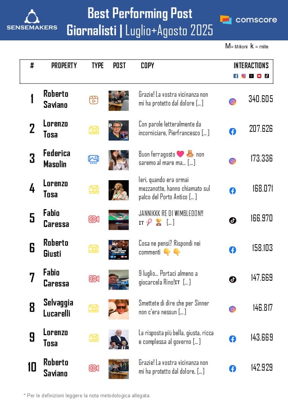The height and width of the screenshot is (403, 288).
Task: Click the YouTube icon under Interactions header
Action: click(x=259, y=76)
